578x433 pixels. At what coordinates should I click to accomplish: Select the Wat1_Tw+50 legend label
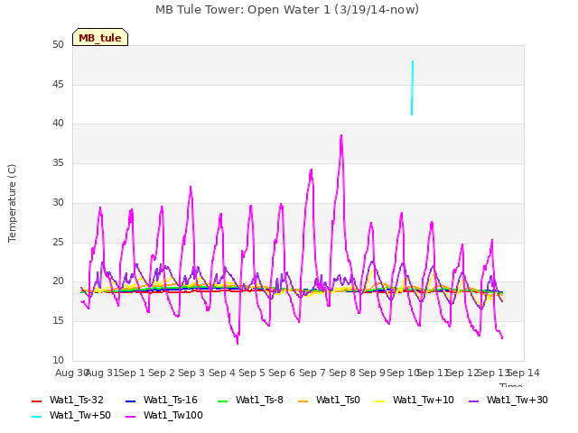(80, 415)
